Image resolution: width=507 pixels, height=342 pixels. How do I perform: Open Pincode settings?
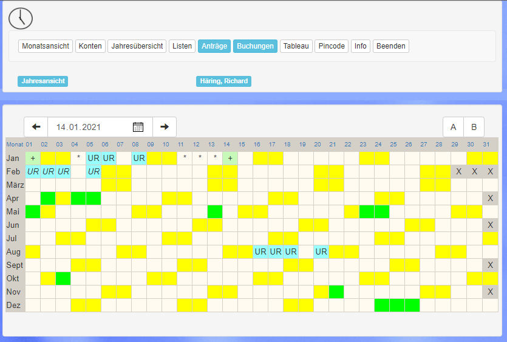332,46
